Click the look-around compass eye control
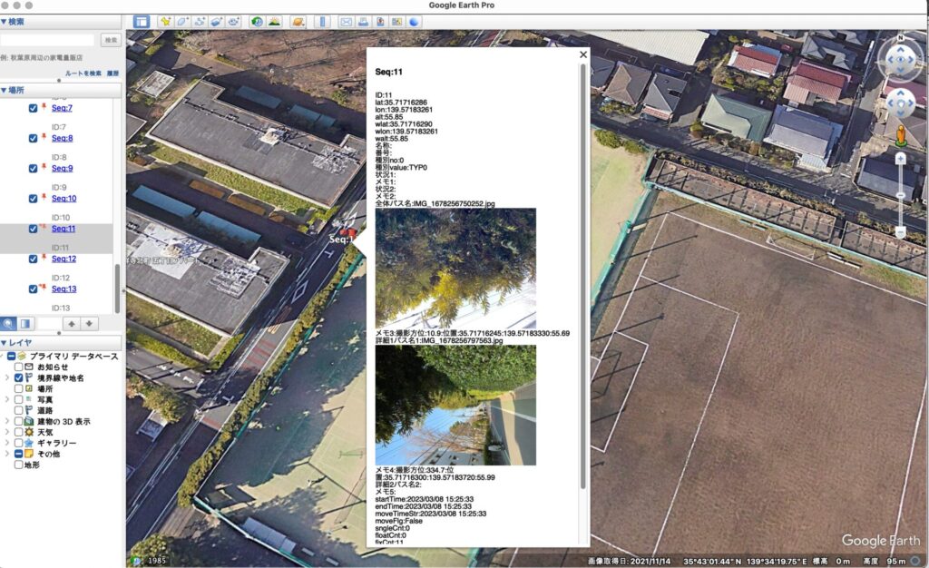 pos(901,59)
